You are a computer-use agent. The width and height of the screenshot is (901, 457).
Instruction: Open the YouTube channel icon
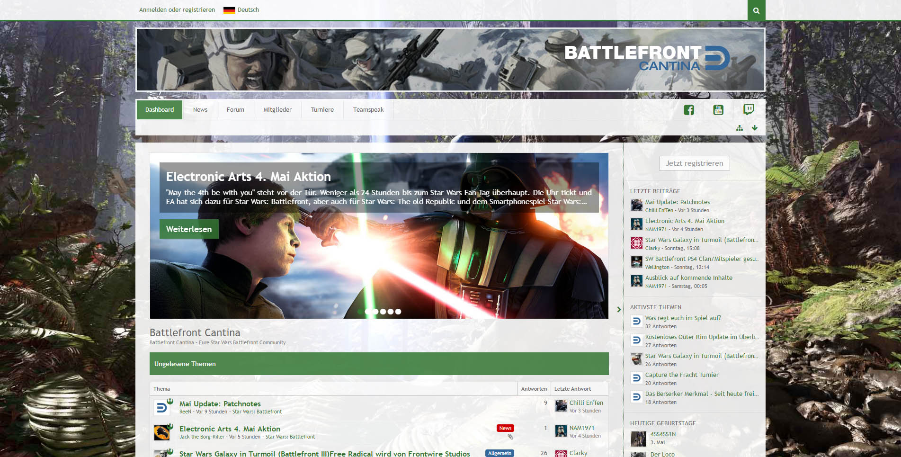(x=718, y=110)
